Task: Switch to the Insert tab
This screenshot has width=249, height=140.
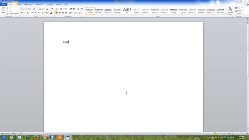Action: (19, 5)
